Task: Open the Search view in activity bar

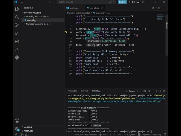Action: click(x=17, y=17)
